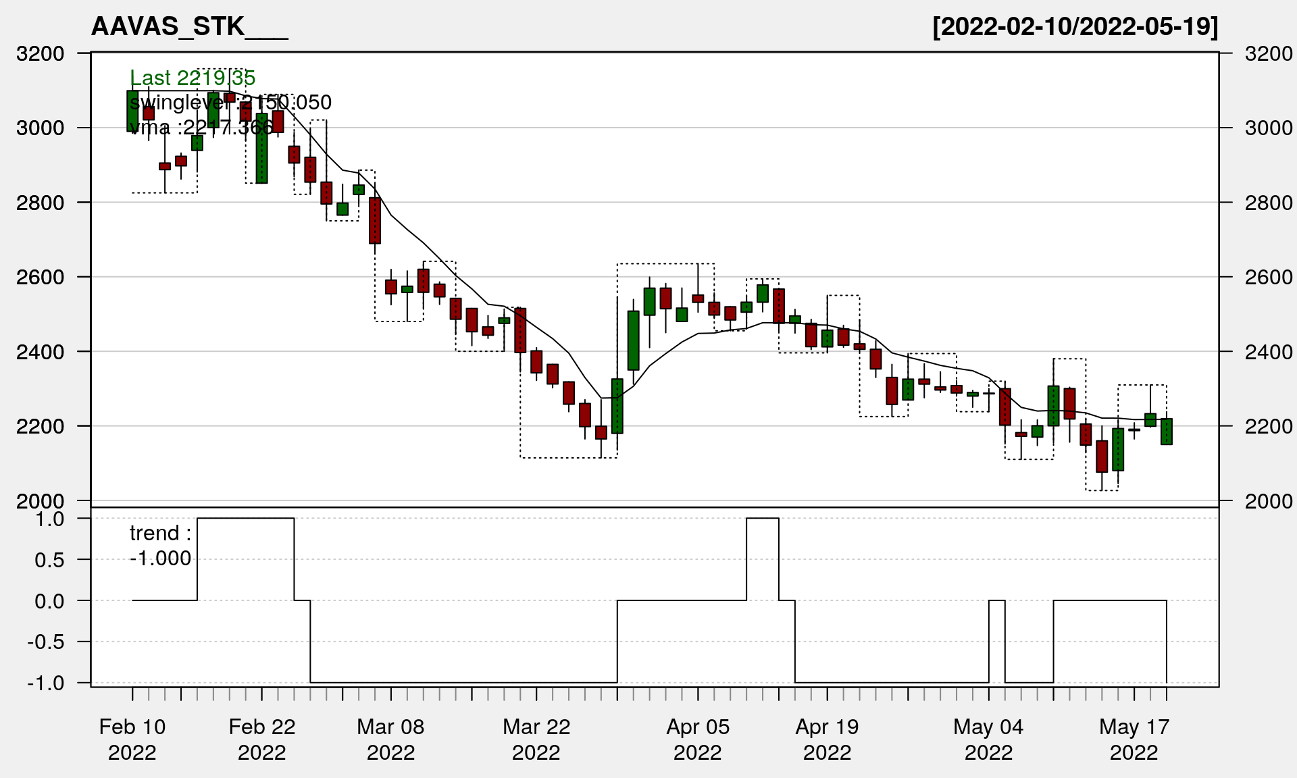The width and height of the screenshot is (1297, 778).
Task: Click the 2000 label on right price axis
Action: [1268, 501]
